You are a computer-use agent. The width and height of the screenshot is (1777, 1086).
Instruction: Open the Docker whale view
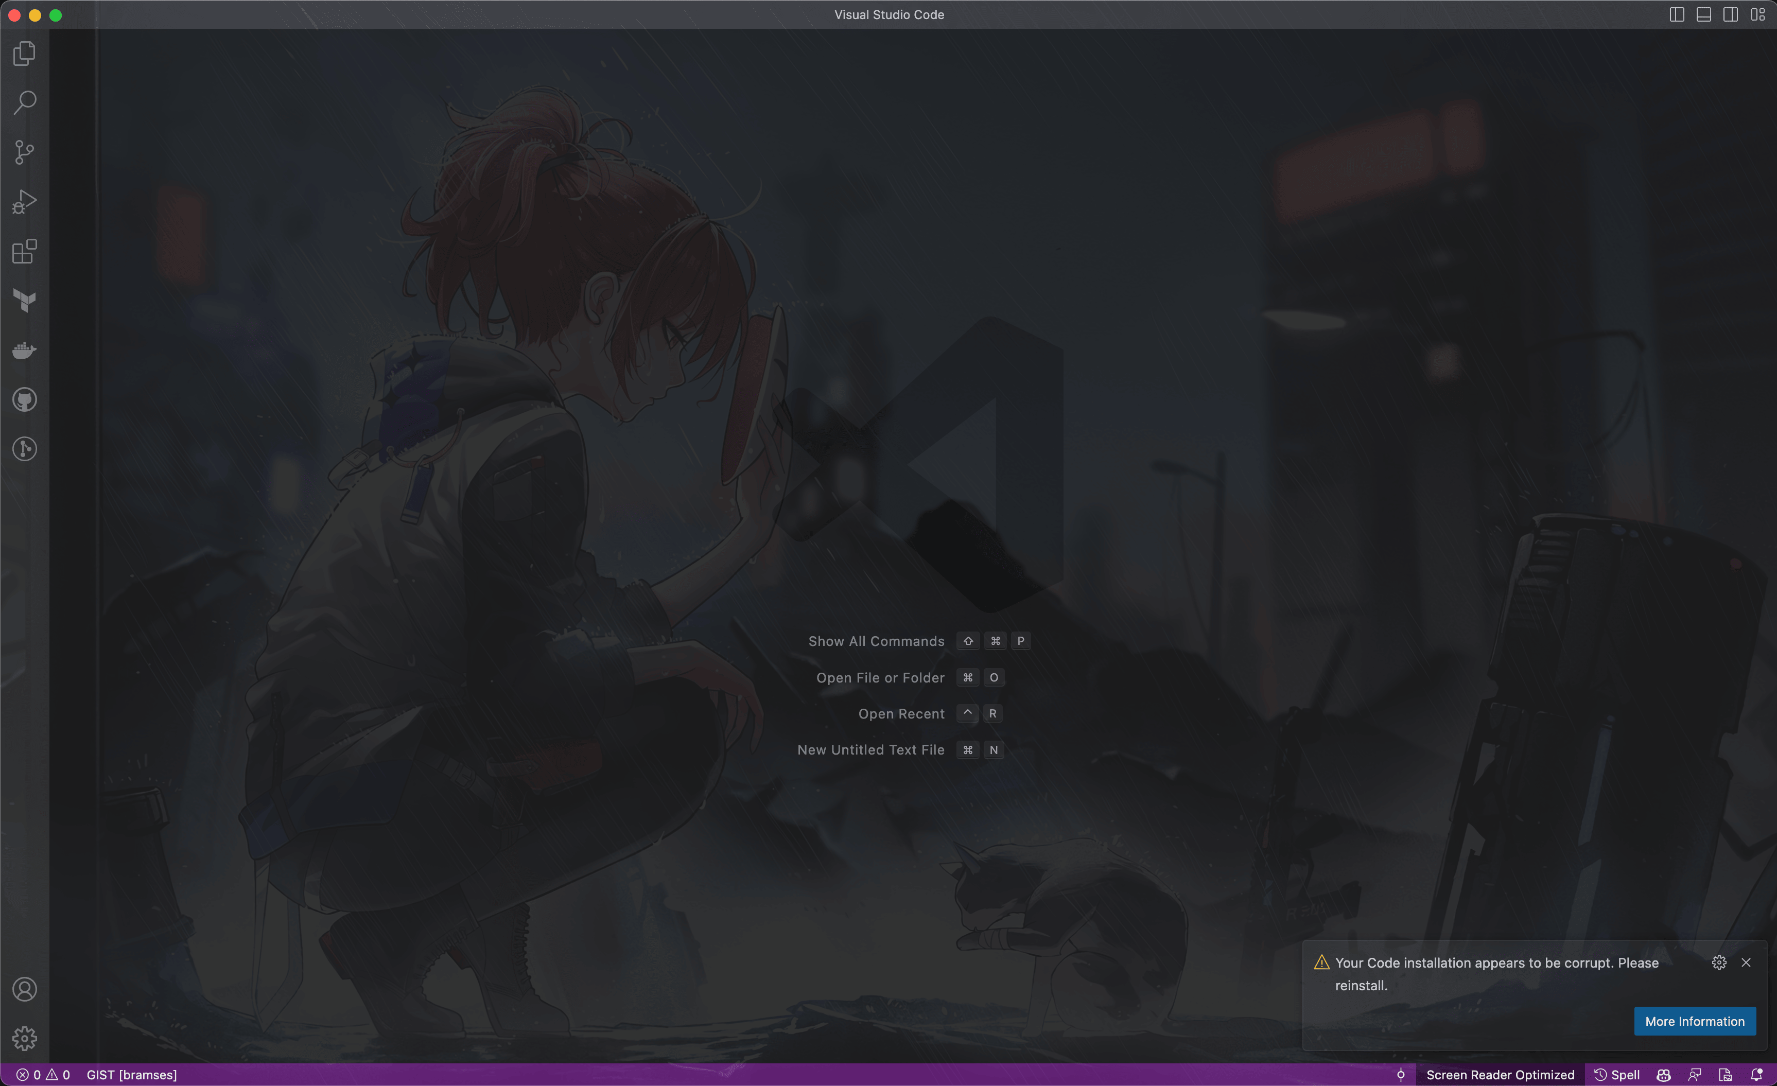[x=25, y=351]
